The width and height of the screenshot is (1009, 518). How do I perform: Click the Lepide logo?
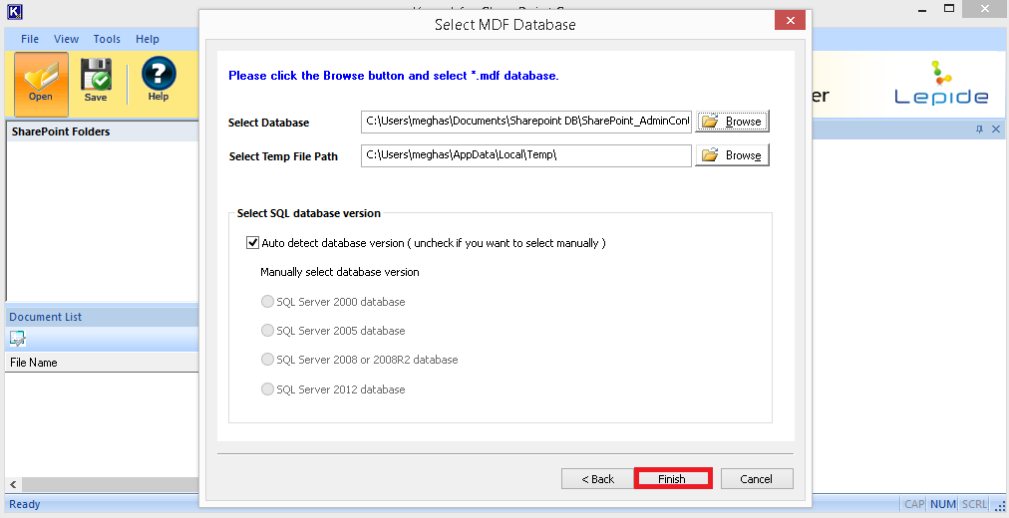coord(941,83)
